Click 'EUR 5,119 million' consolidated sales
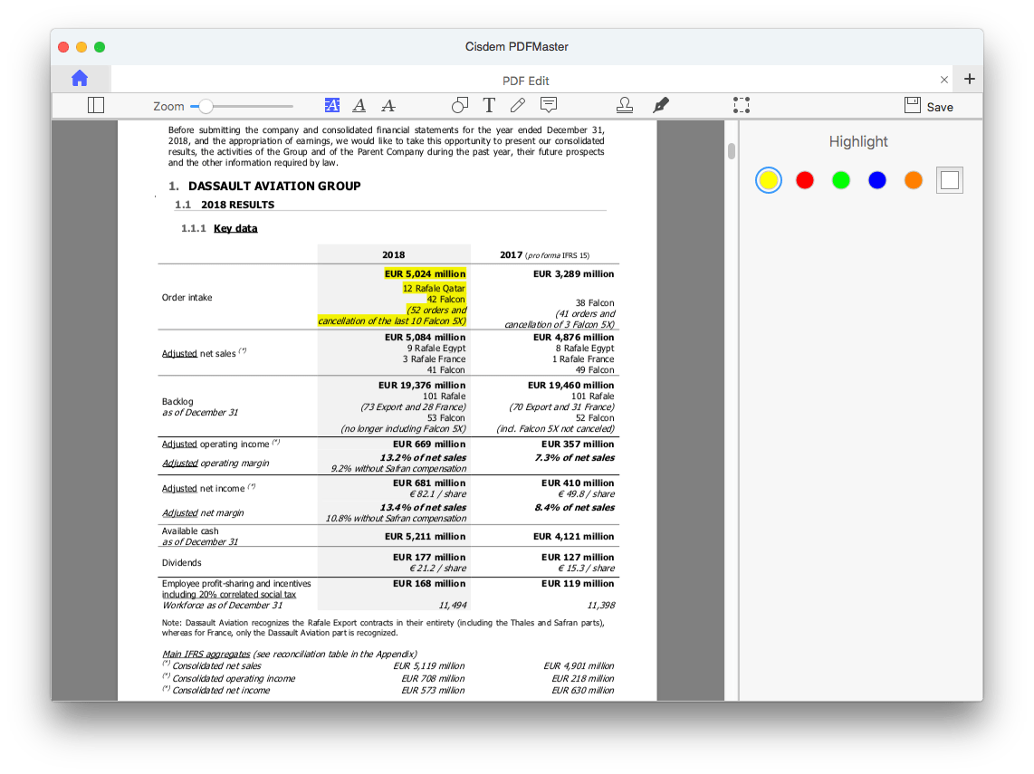The image size is (1034, 774). (x=429, y=666)
